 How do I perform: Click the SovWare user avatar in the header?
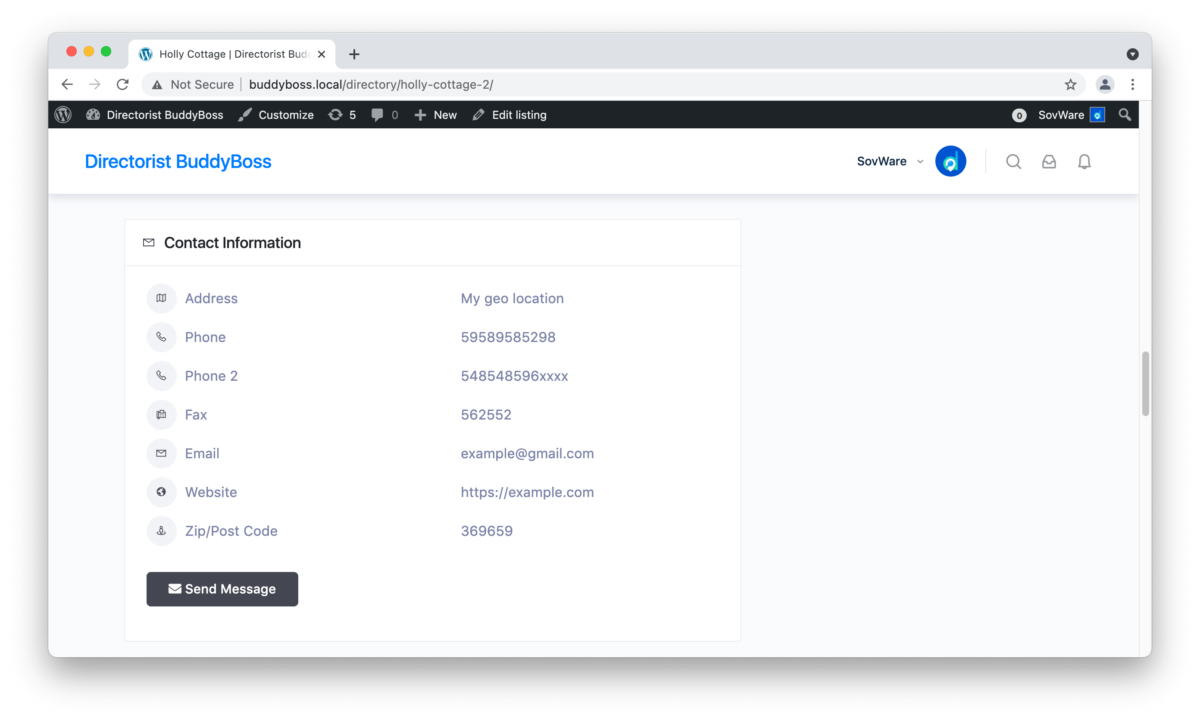(950, 161)
